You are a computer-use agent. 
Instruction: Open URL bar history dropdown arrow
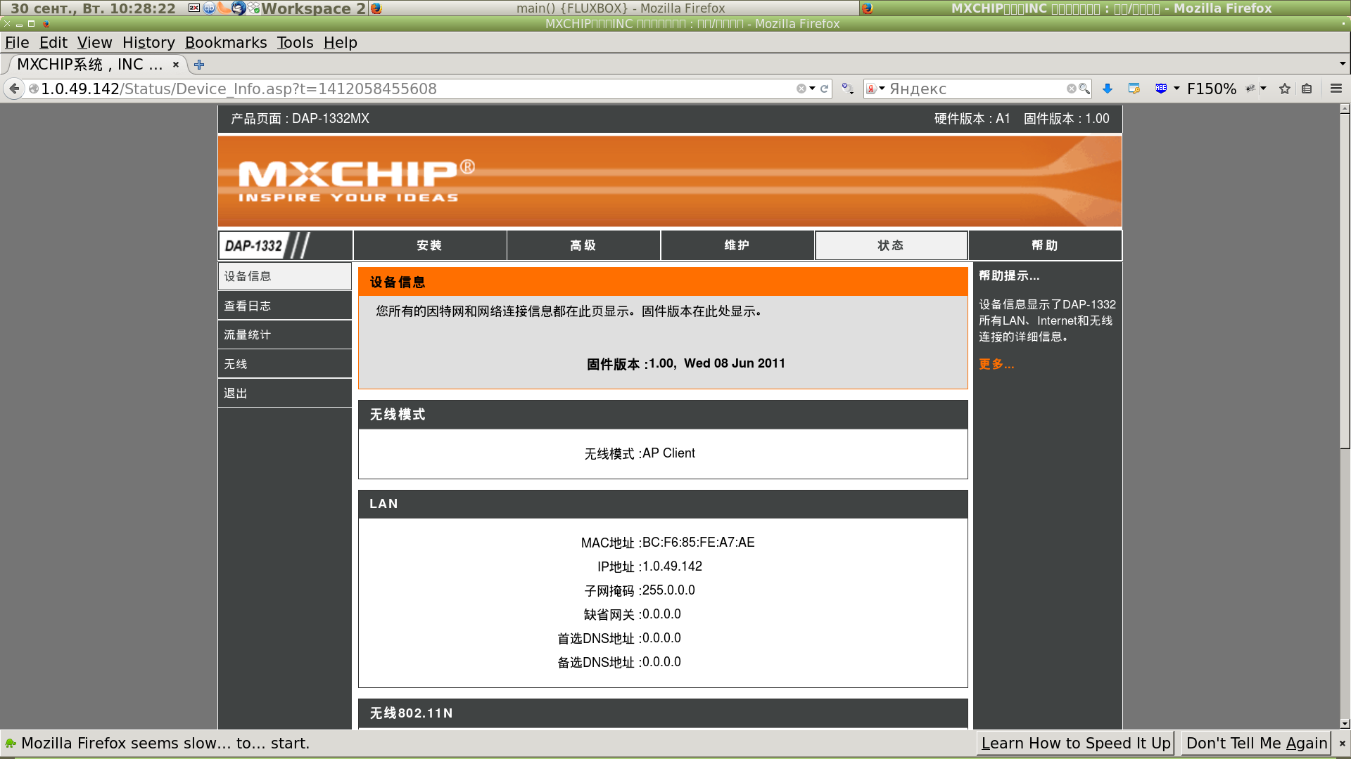click(x=812, y=89)
